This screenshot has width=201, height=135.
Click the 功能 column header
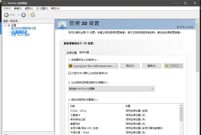coord(72,106)
